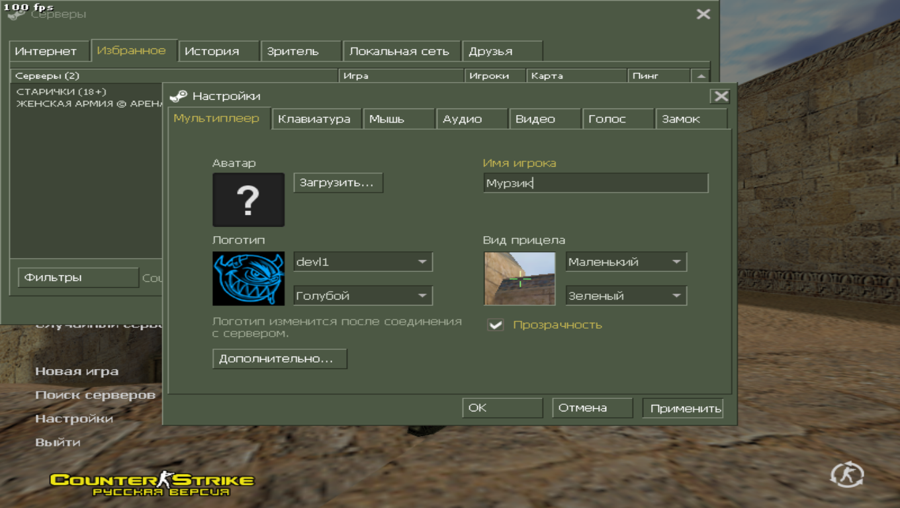The width and height of the screenshot is (900, 508).
Task: Click the Отмена button
Action: [592, 408]
